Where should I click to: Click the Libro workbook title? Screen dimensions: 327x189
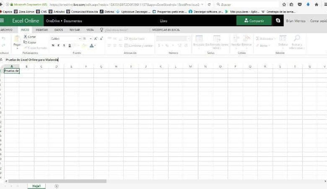(x=163, y=21)
